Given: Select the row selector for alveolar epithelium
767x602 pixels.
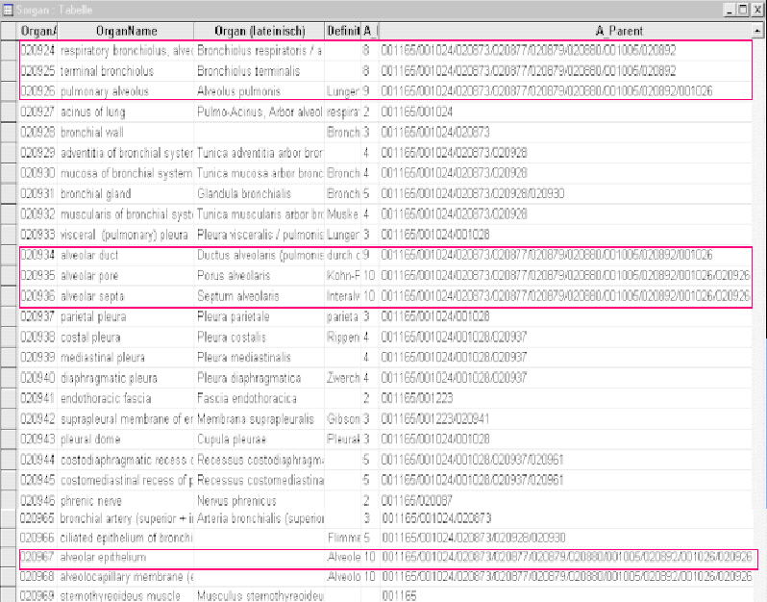Looking at the screenshot, I should click(x=10, y=558).
